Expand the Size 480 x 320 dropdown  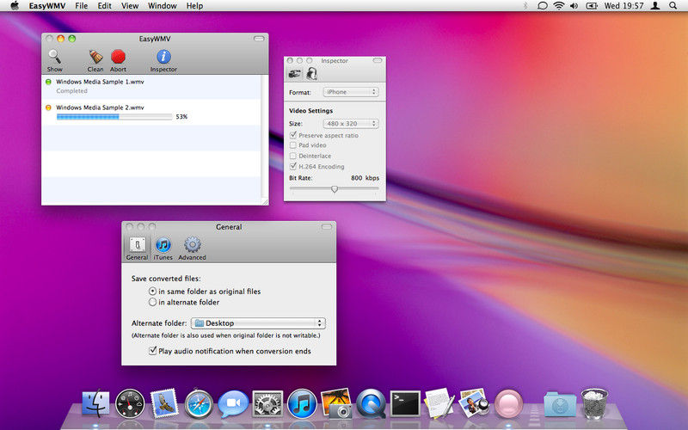(x=350, y=124)
